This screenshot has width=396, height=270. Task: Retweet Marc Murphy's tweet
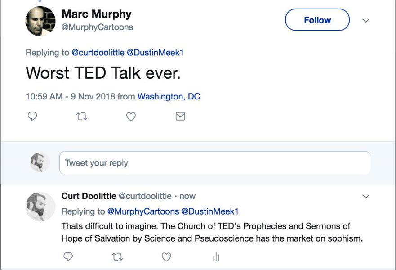81,117
